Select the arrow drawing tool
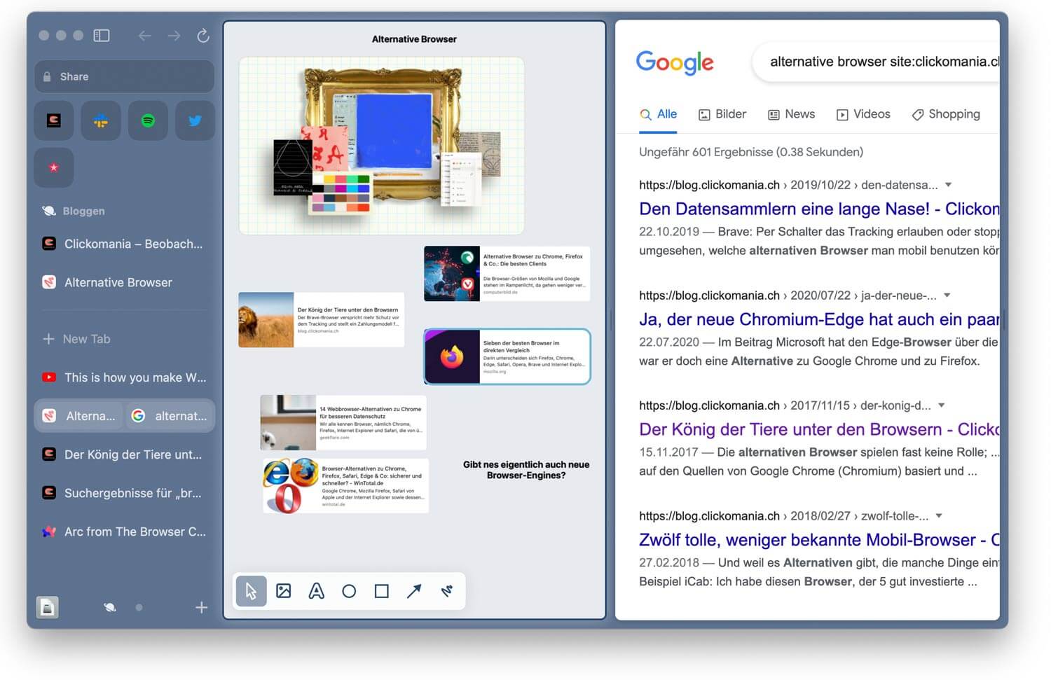Screen dimensions: 1051x680 coord(414,591)
